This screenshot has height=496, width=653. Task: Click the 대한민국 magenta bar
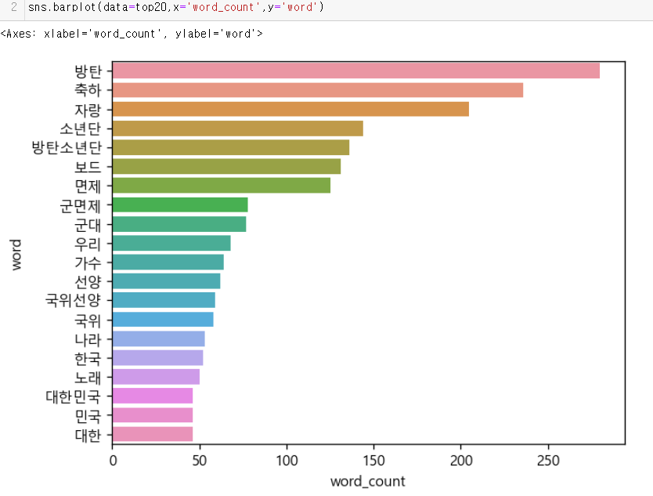pos(153,396)
